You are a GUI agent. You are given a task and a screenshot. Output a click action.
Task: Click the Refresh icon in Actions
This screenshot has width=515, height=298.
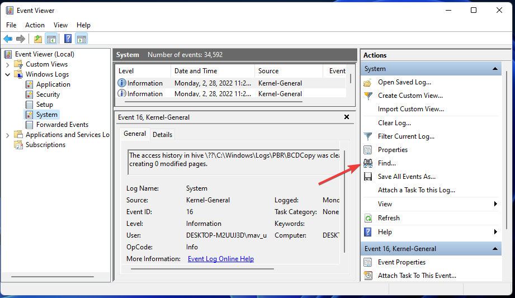coord(368,218)
